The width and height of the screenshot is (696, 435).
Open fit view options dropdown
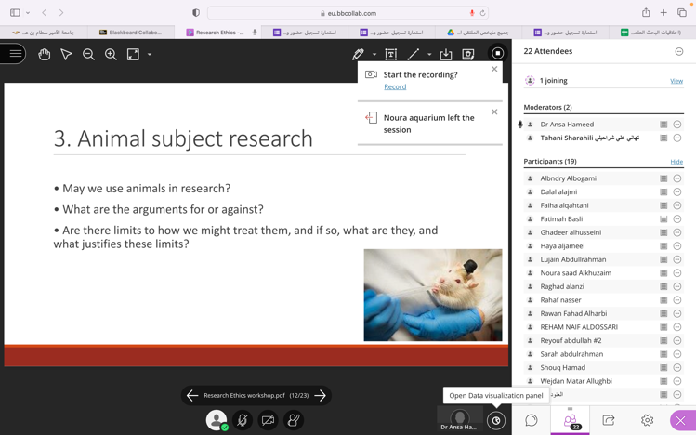pyautogui.click(x=149, y=55)
